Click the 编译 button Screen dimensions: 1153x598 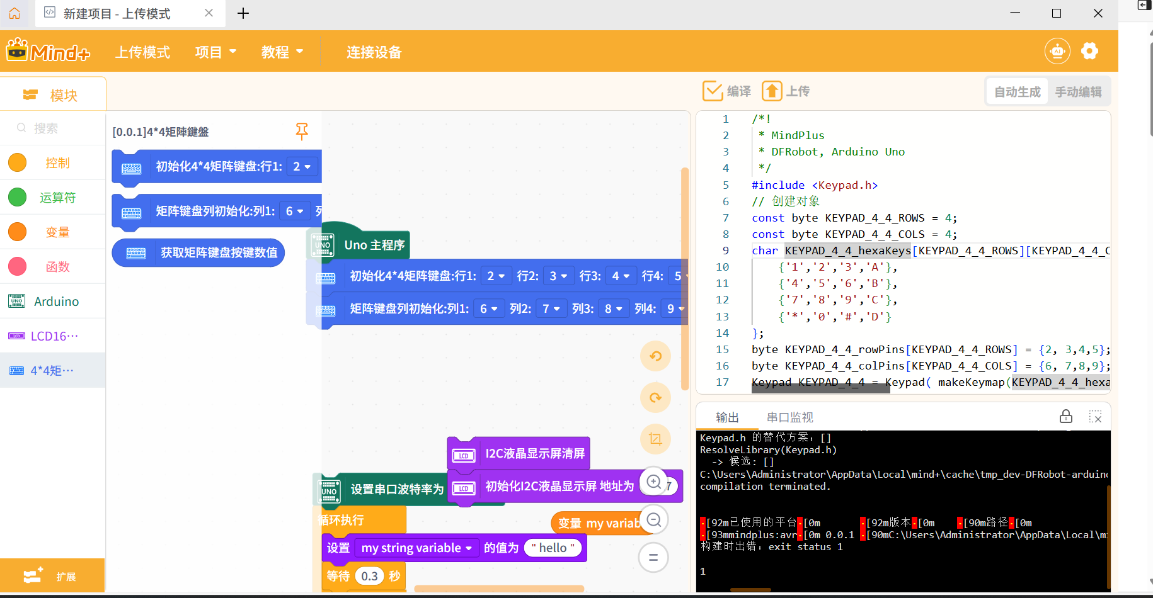(726, 91)
